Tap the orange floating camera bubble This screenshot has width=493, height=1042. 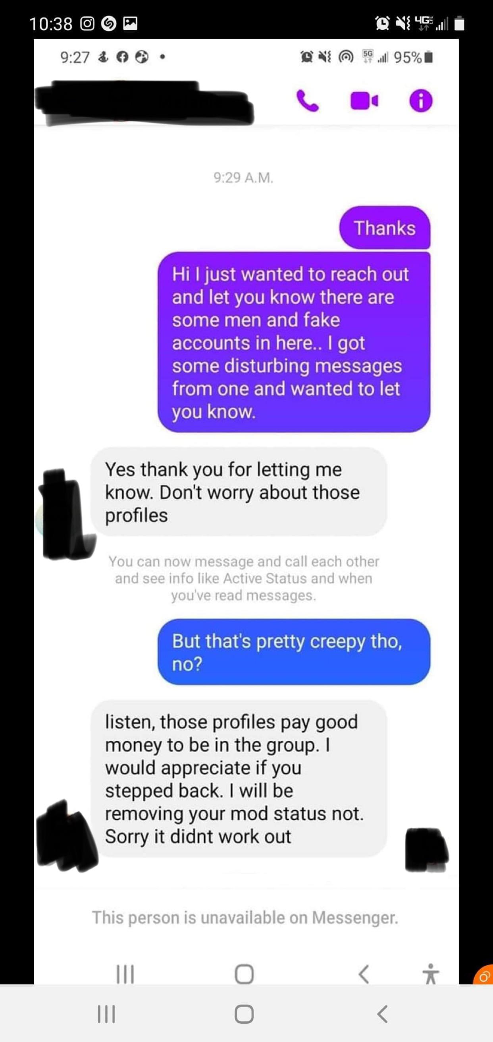click(x=483, y=976)
